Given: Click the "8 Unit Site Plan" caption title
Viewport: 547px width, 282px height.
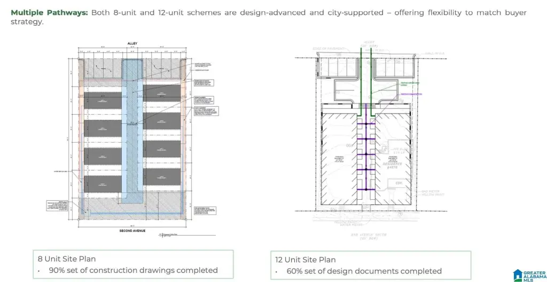Looking at the screenshot, I should (66, 258).
